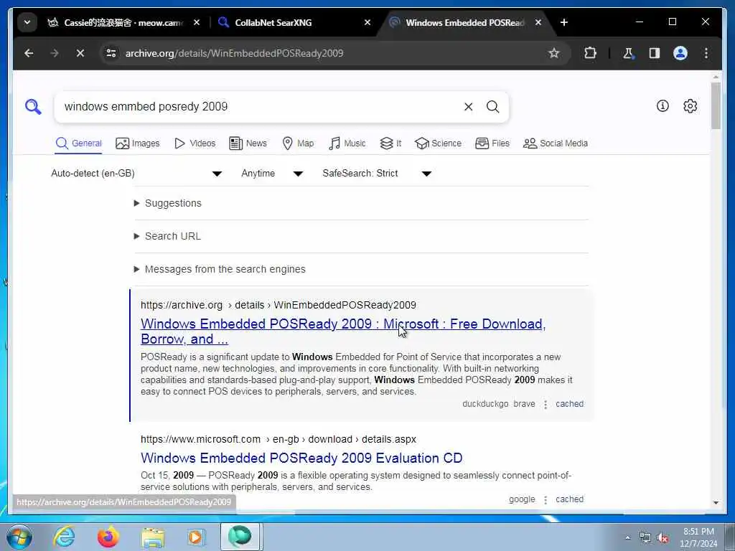Viewport: 735px width, 551px height.
Task: Open Windows Explorer folder on taskbar
Action: tap(153, 537)
